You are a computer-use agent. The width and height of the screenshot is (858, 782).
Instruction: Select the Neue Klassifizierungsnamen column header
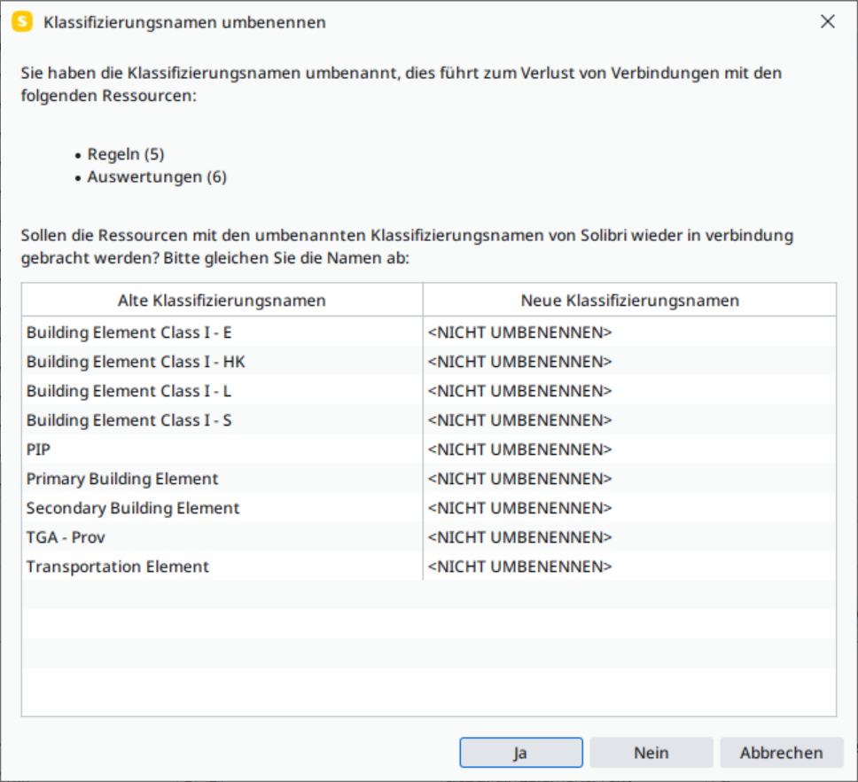630,300
